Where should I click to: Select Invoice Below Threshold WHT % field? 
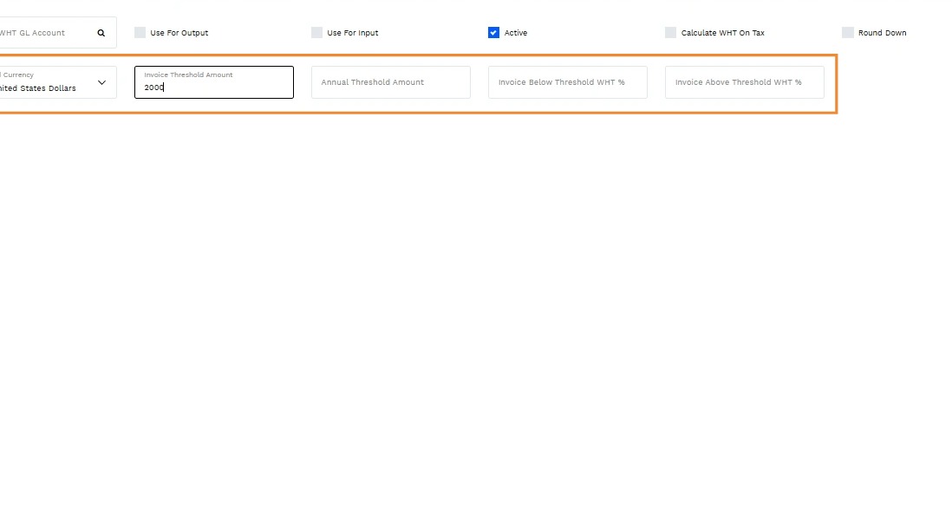568,82
